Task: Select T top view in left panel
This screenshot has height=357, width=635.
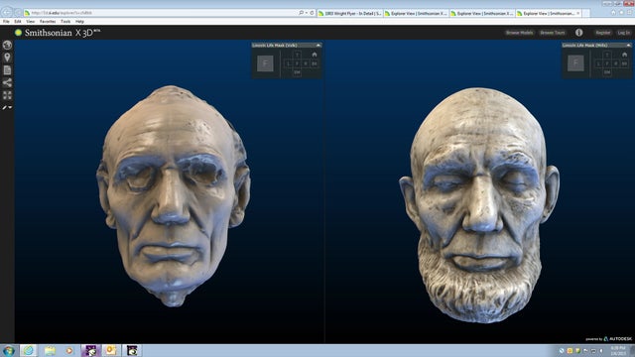Action: click(x=297, y=56)
